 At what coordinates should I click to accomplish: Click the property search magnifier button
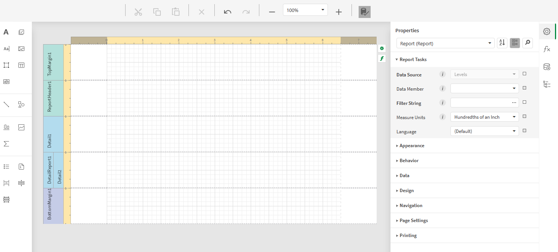point(527,43)
